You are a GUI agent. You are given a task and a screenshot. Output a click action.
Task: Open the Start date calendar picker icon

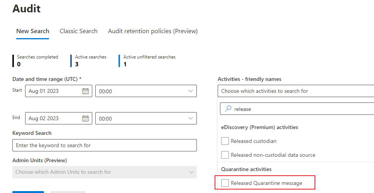pyautogui.click(x=85, y=91)
